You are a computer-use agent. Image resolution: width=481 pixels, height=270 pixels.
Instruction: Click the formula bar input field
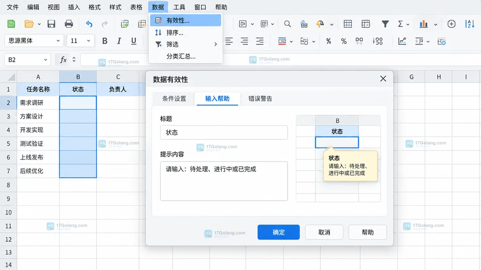pos(280,60)
